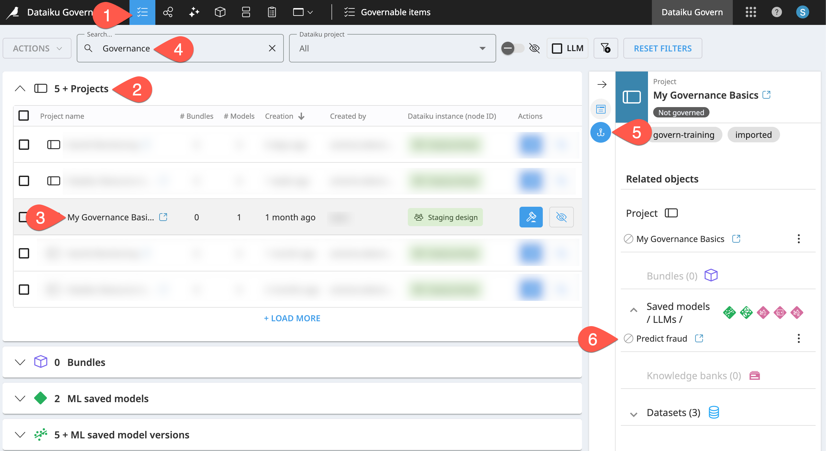Open the sparkle AI icon in navbar
The image size is (826, 451).
point(194,12)
